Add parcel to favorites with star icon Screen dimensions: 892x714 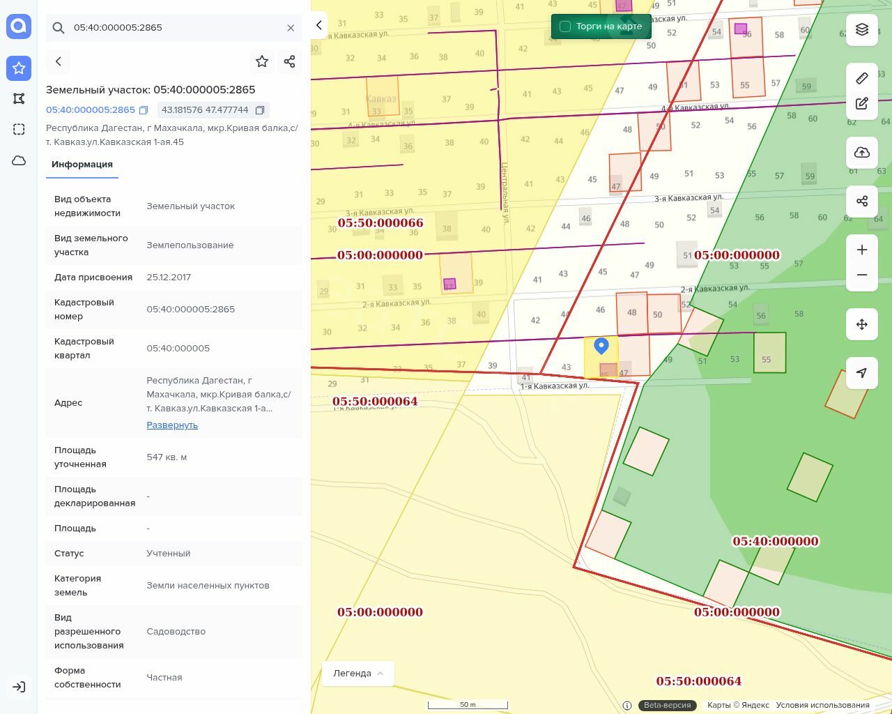coord(262,61)
